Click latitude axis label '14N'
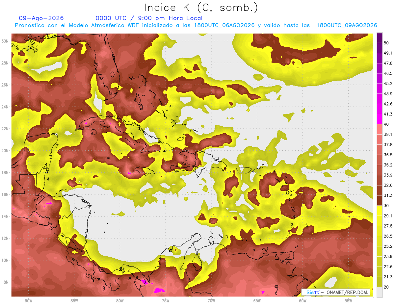Viewport: 395px width, 305px height. 5,216
